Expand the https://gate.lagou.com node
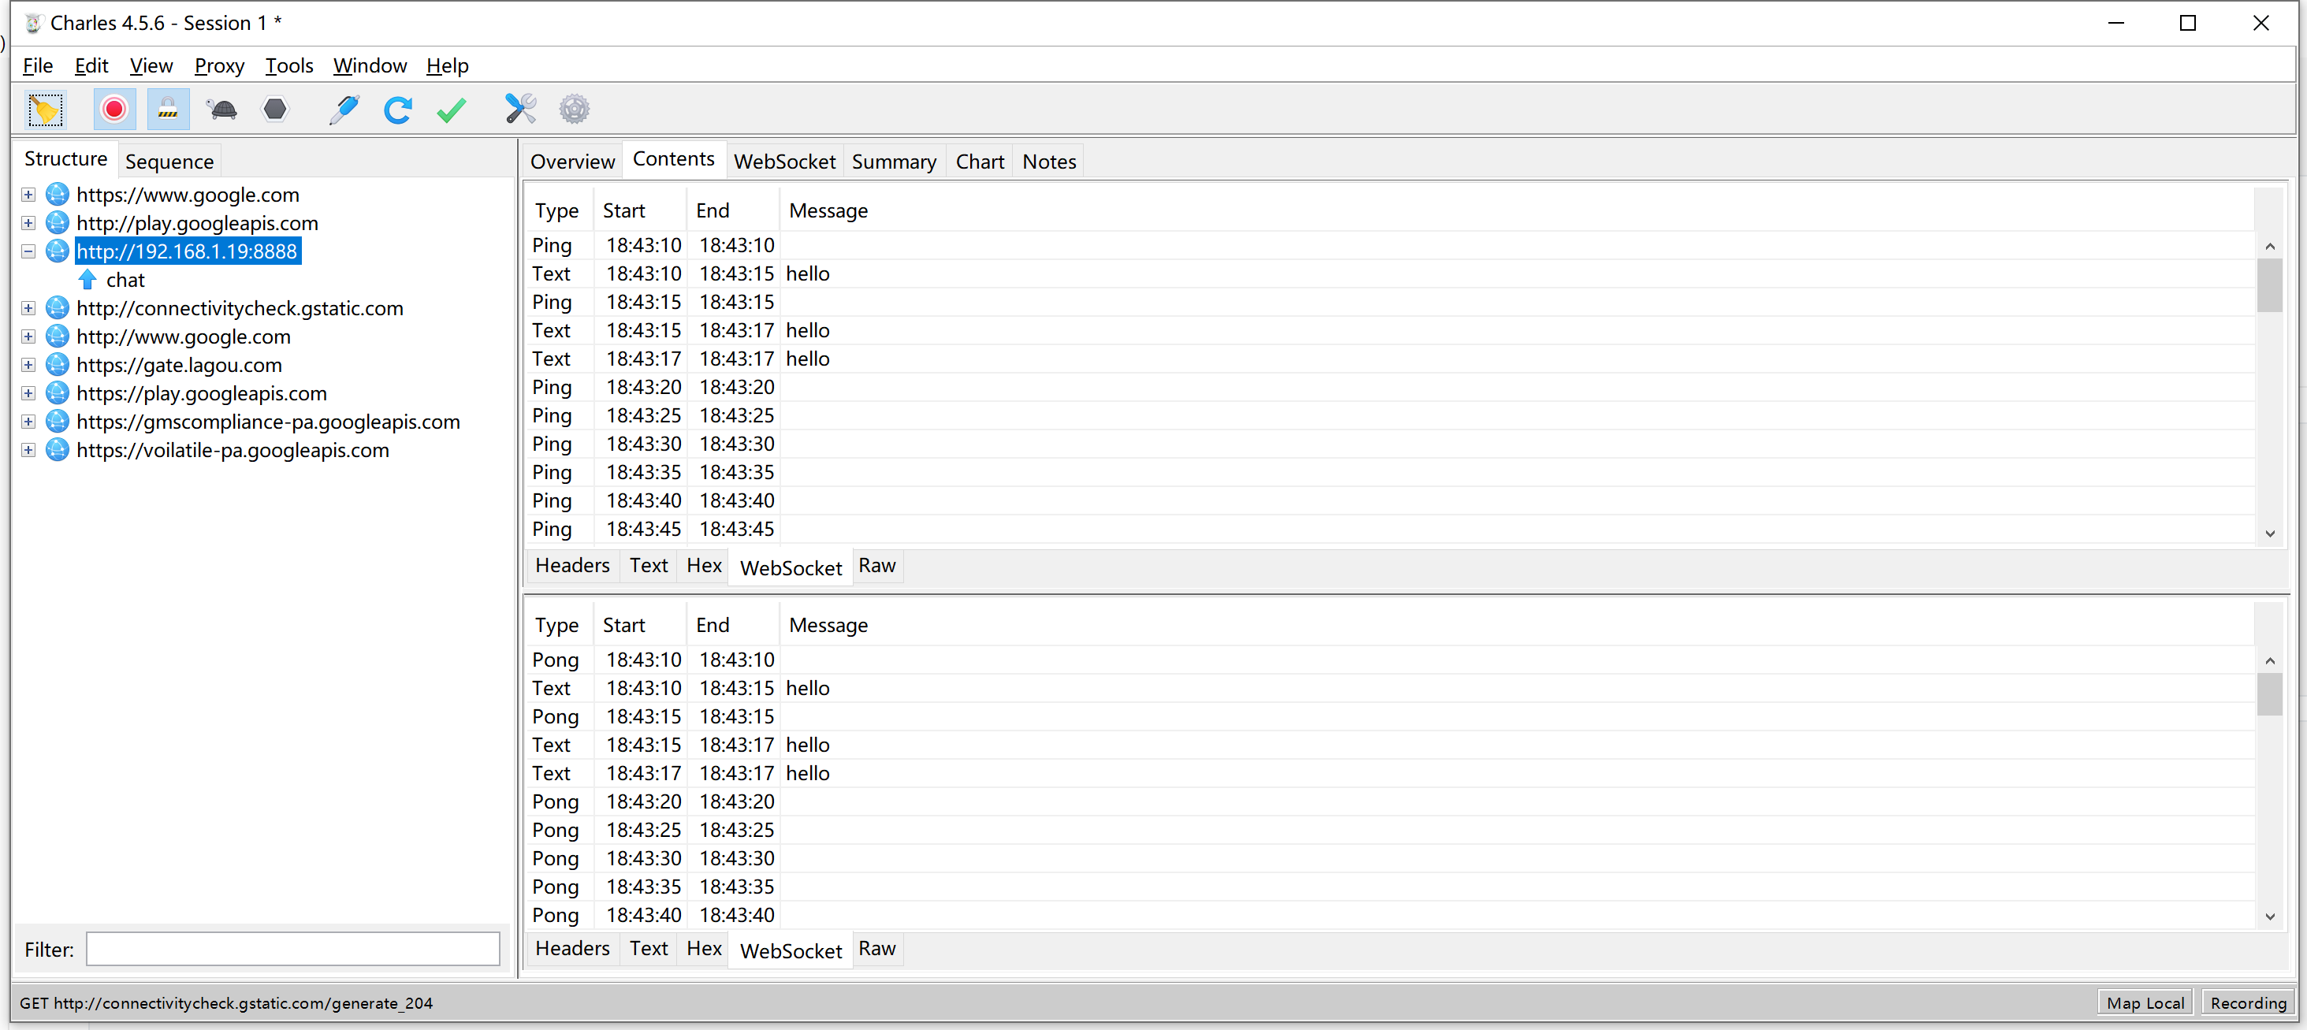The image size is (2307, 1030). [28, 366]
